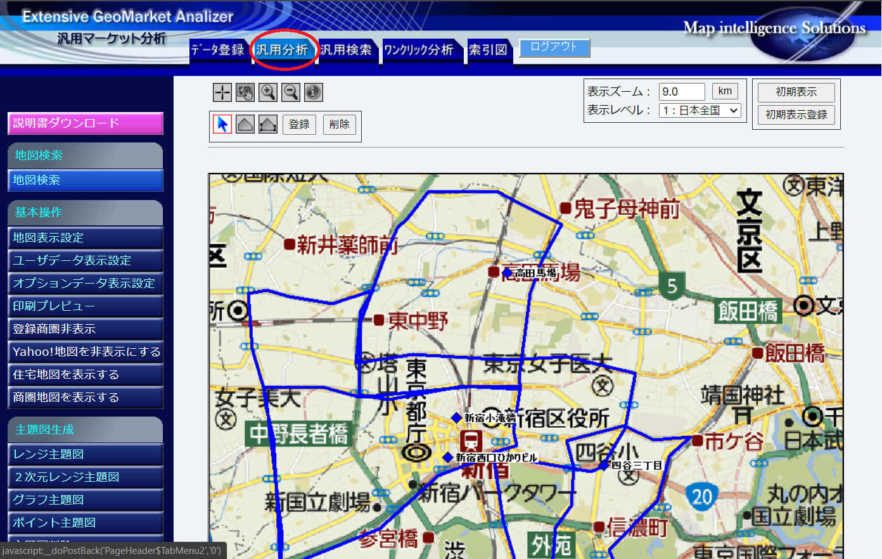Click the 主題図生成 section header
The image size is (882, 559).
click(86, 430)
